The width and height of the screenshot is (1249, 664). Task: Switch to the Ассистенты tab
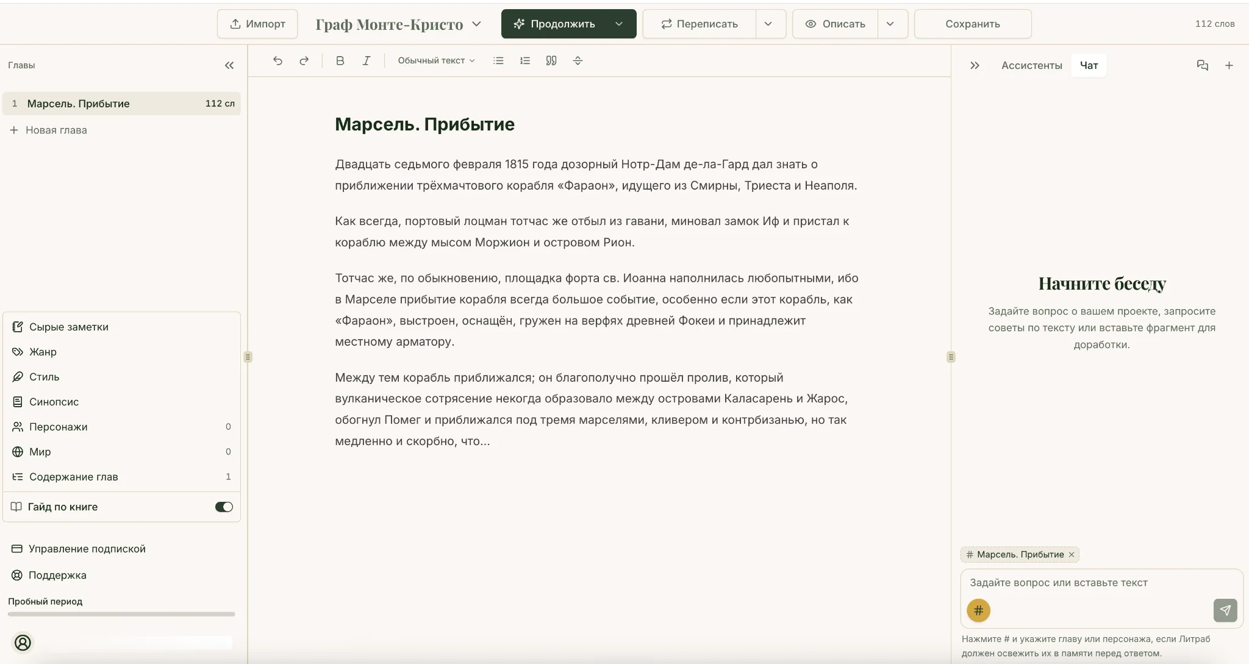(1031, 65)
